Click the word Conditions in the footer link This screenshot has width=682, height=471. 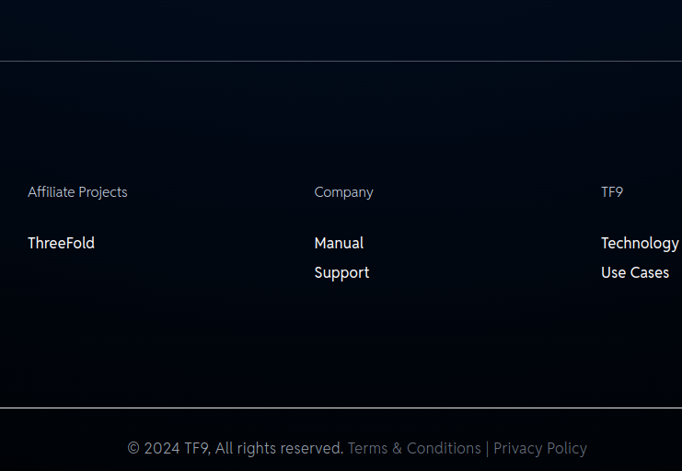click(x=444, y=448)
